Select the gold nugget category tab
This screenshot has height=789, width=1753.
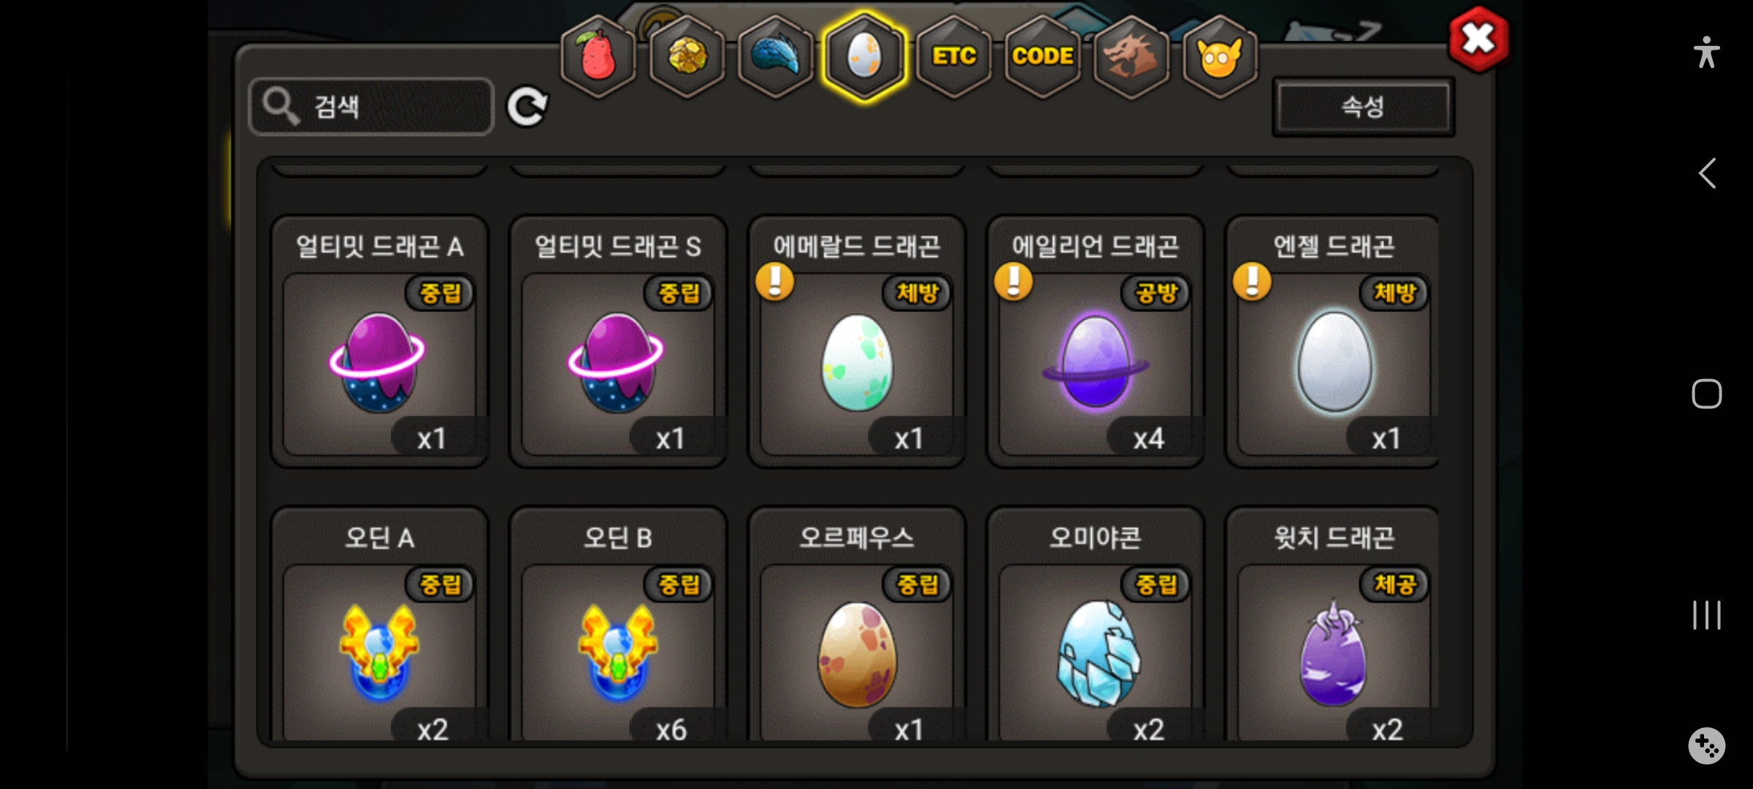(x=687, y=56)
